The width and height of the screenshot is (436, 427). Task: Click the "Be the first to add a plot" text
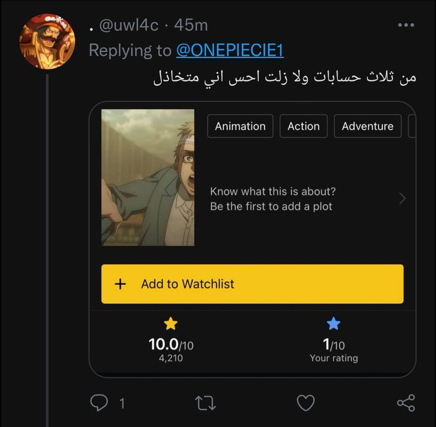(x=271, y=207)
